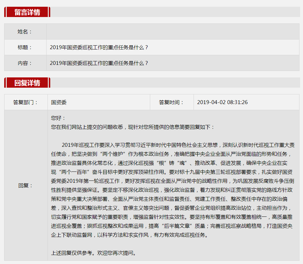Click the line starting 您在我们网站上提交的问题收悉
The height and width of the screenshot is (264, 303).
[x=133, y=127]
